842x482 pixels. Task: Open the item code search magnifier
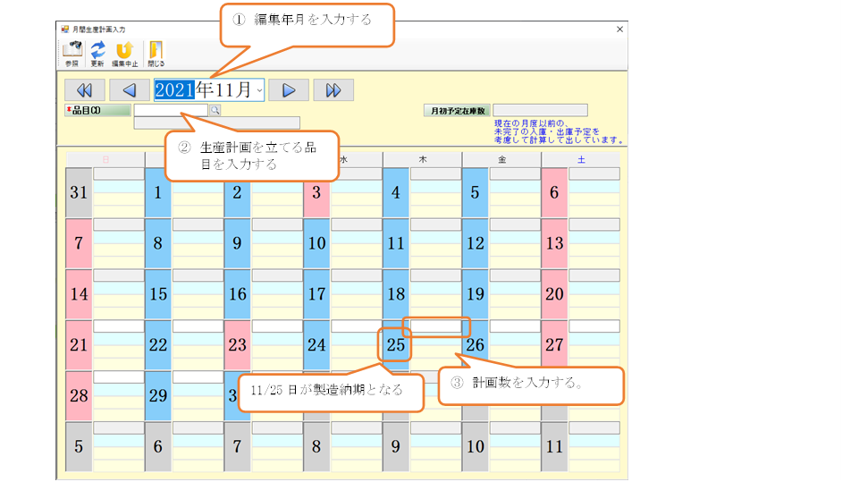point(215,111)
